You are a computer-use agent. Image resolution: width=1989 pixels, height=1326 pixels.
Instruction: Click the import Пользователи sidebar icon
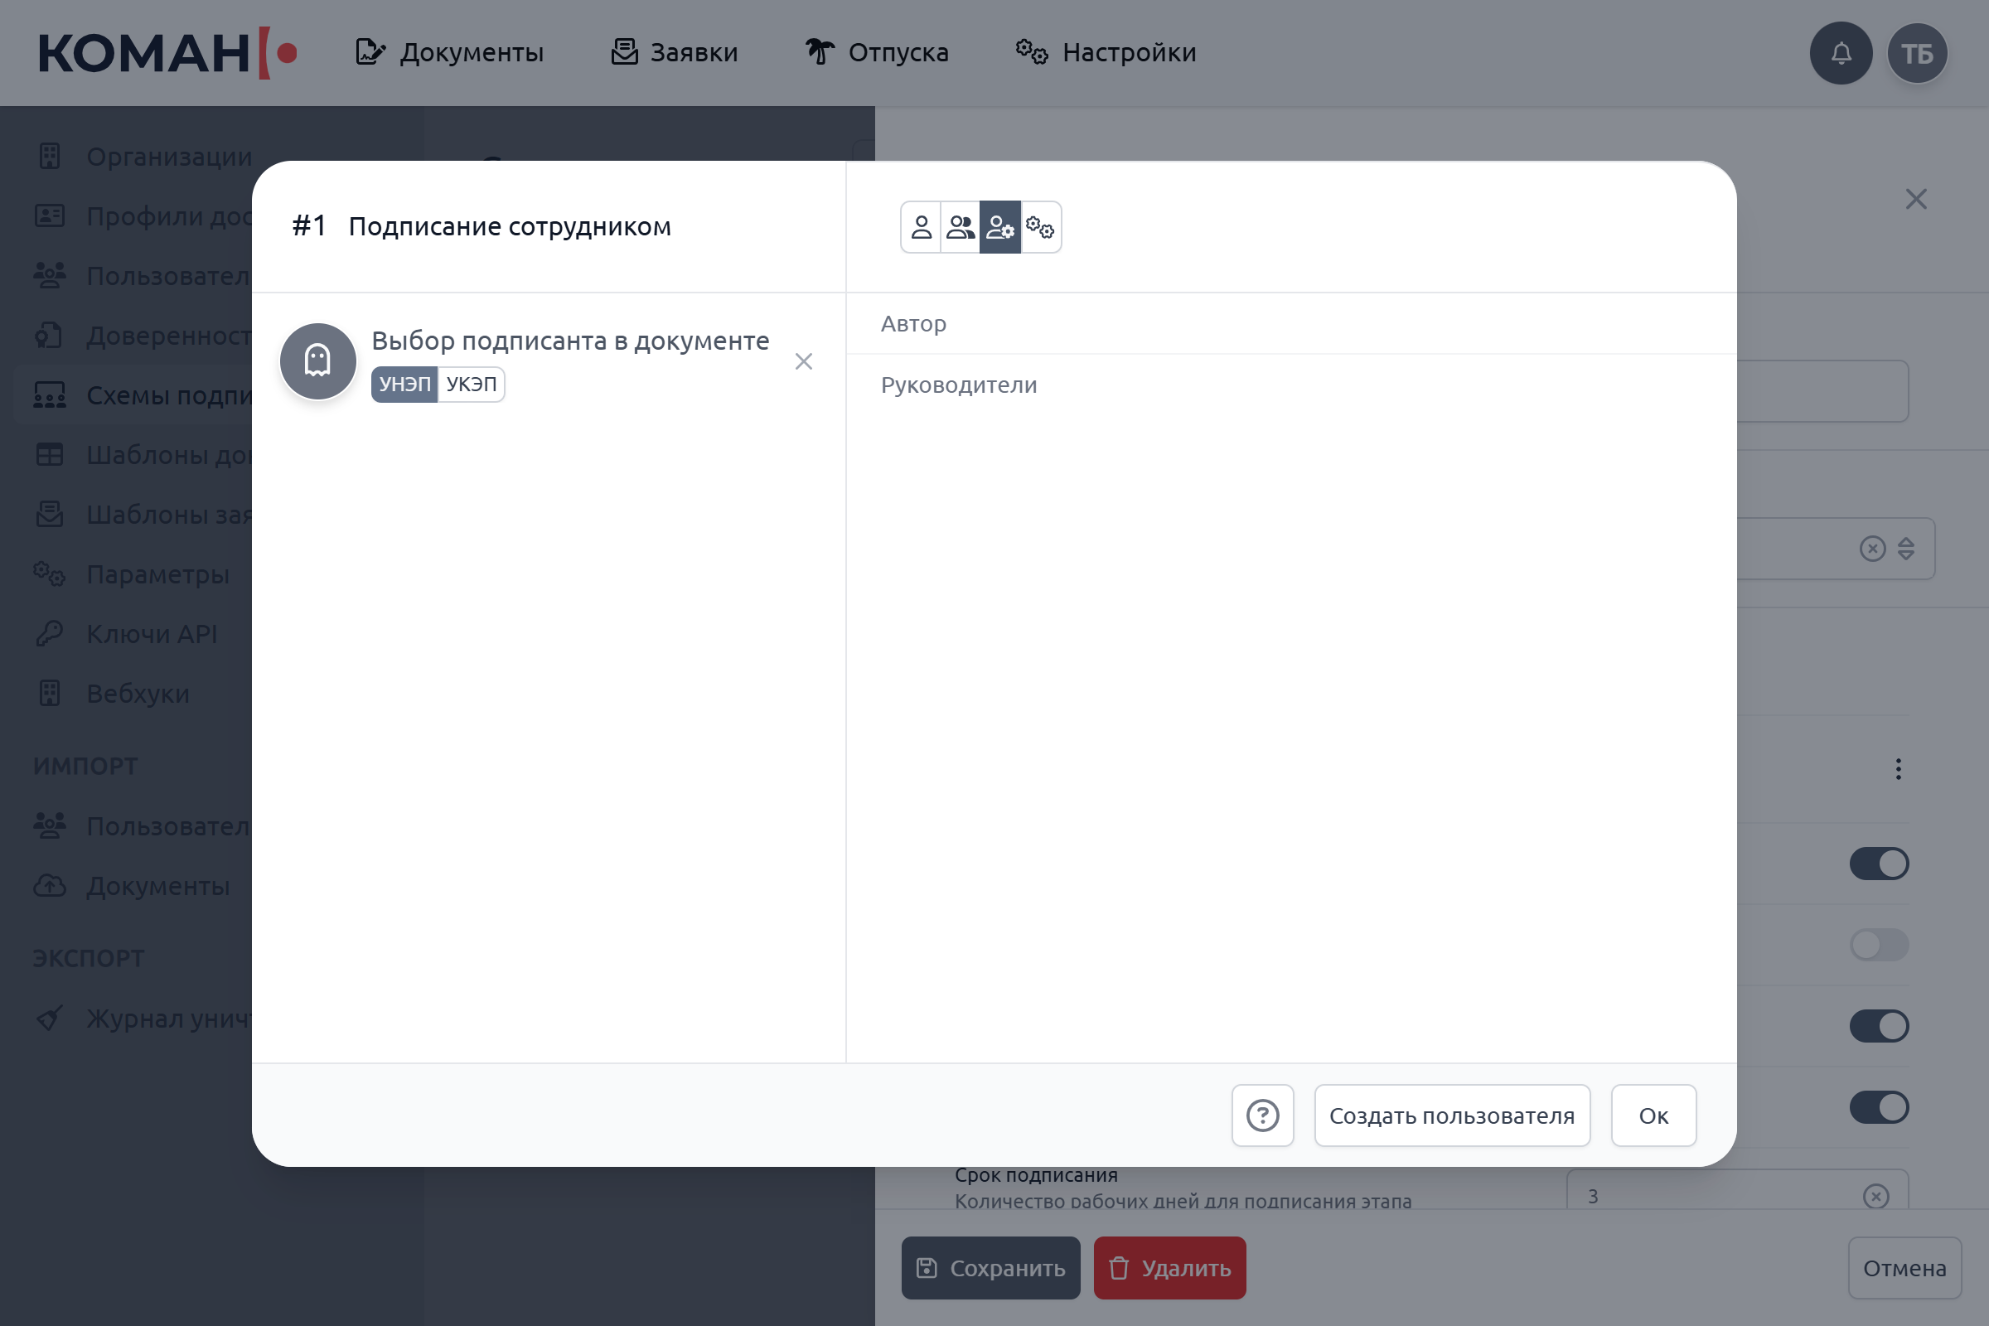point(50,825)
